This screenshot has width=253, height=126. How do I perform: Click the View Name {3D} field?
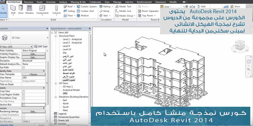click(x=34, y=78)
